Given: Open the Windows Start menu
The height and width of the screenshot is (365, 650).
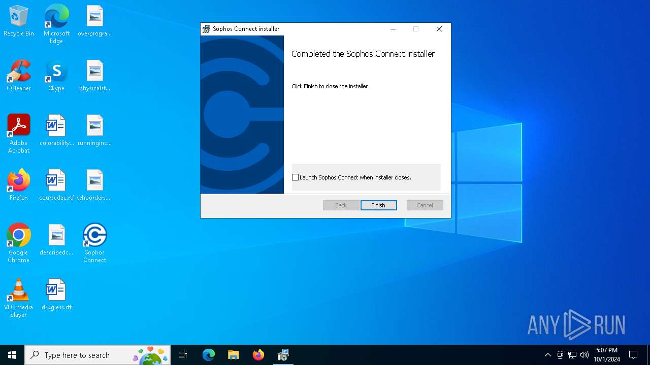Looking at the screenshot, I should coord(12,355).
